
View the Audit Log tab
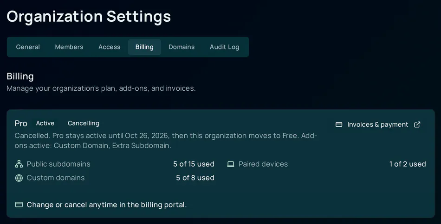point(224,47)
